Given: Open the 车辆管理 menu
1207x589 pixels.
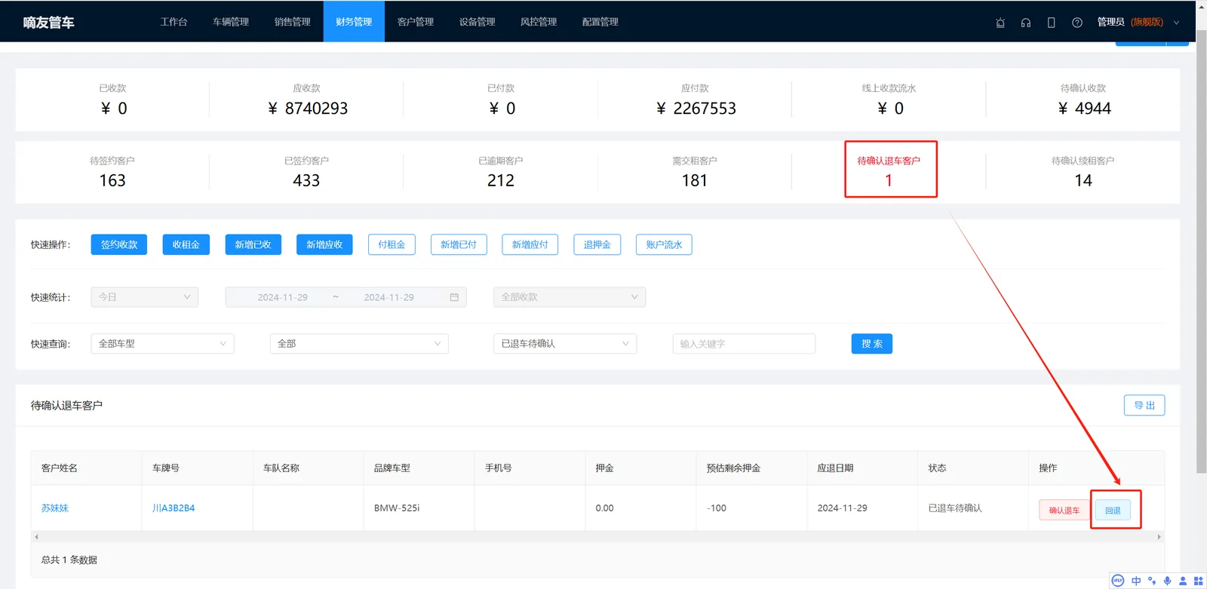Looking at the screenshot, I should (x=231, y=22).
